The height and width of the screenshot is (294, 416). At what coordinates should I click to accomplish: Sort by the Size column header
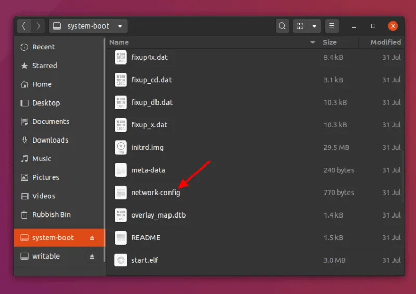coord(330,42)
